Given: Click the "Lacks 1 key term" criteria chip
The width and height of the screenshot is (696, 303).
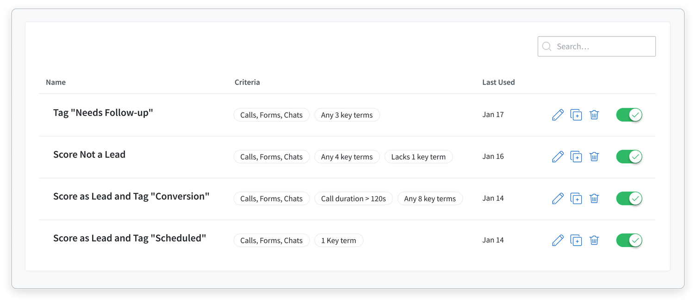Looking at the screenshot, I should point(418,157).
